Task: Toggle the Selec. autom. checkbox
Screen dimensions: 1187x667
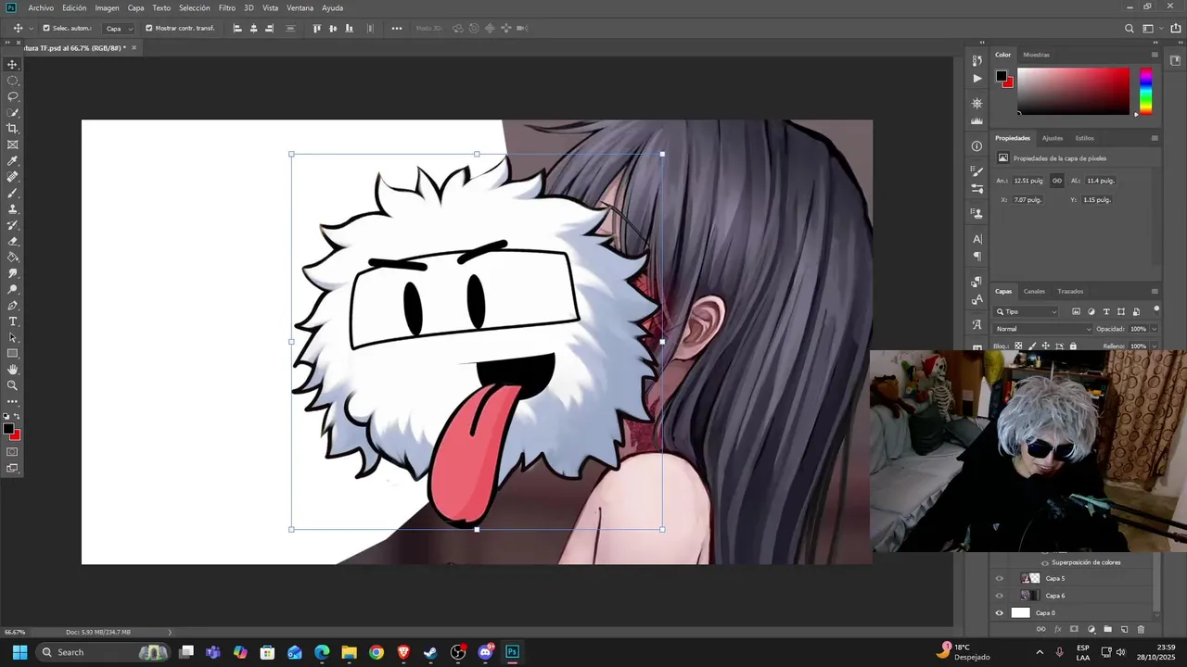Action: coord(46,29)
